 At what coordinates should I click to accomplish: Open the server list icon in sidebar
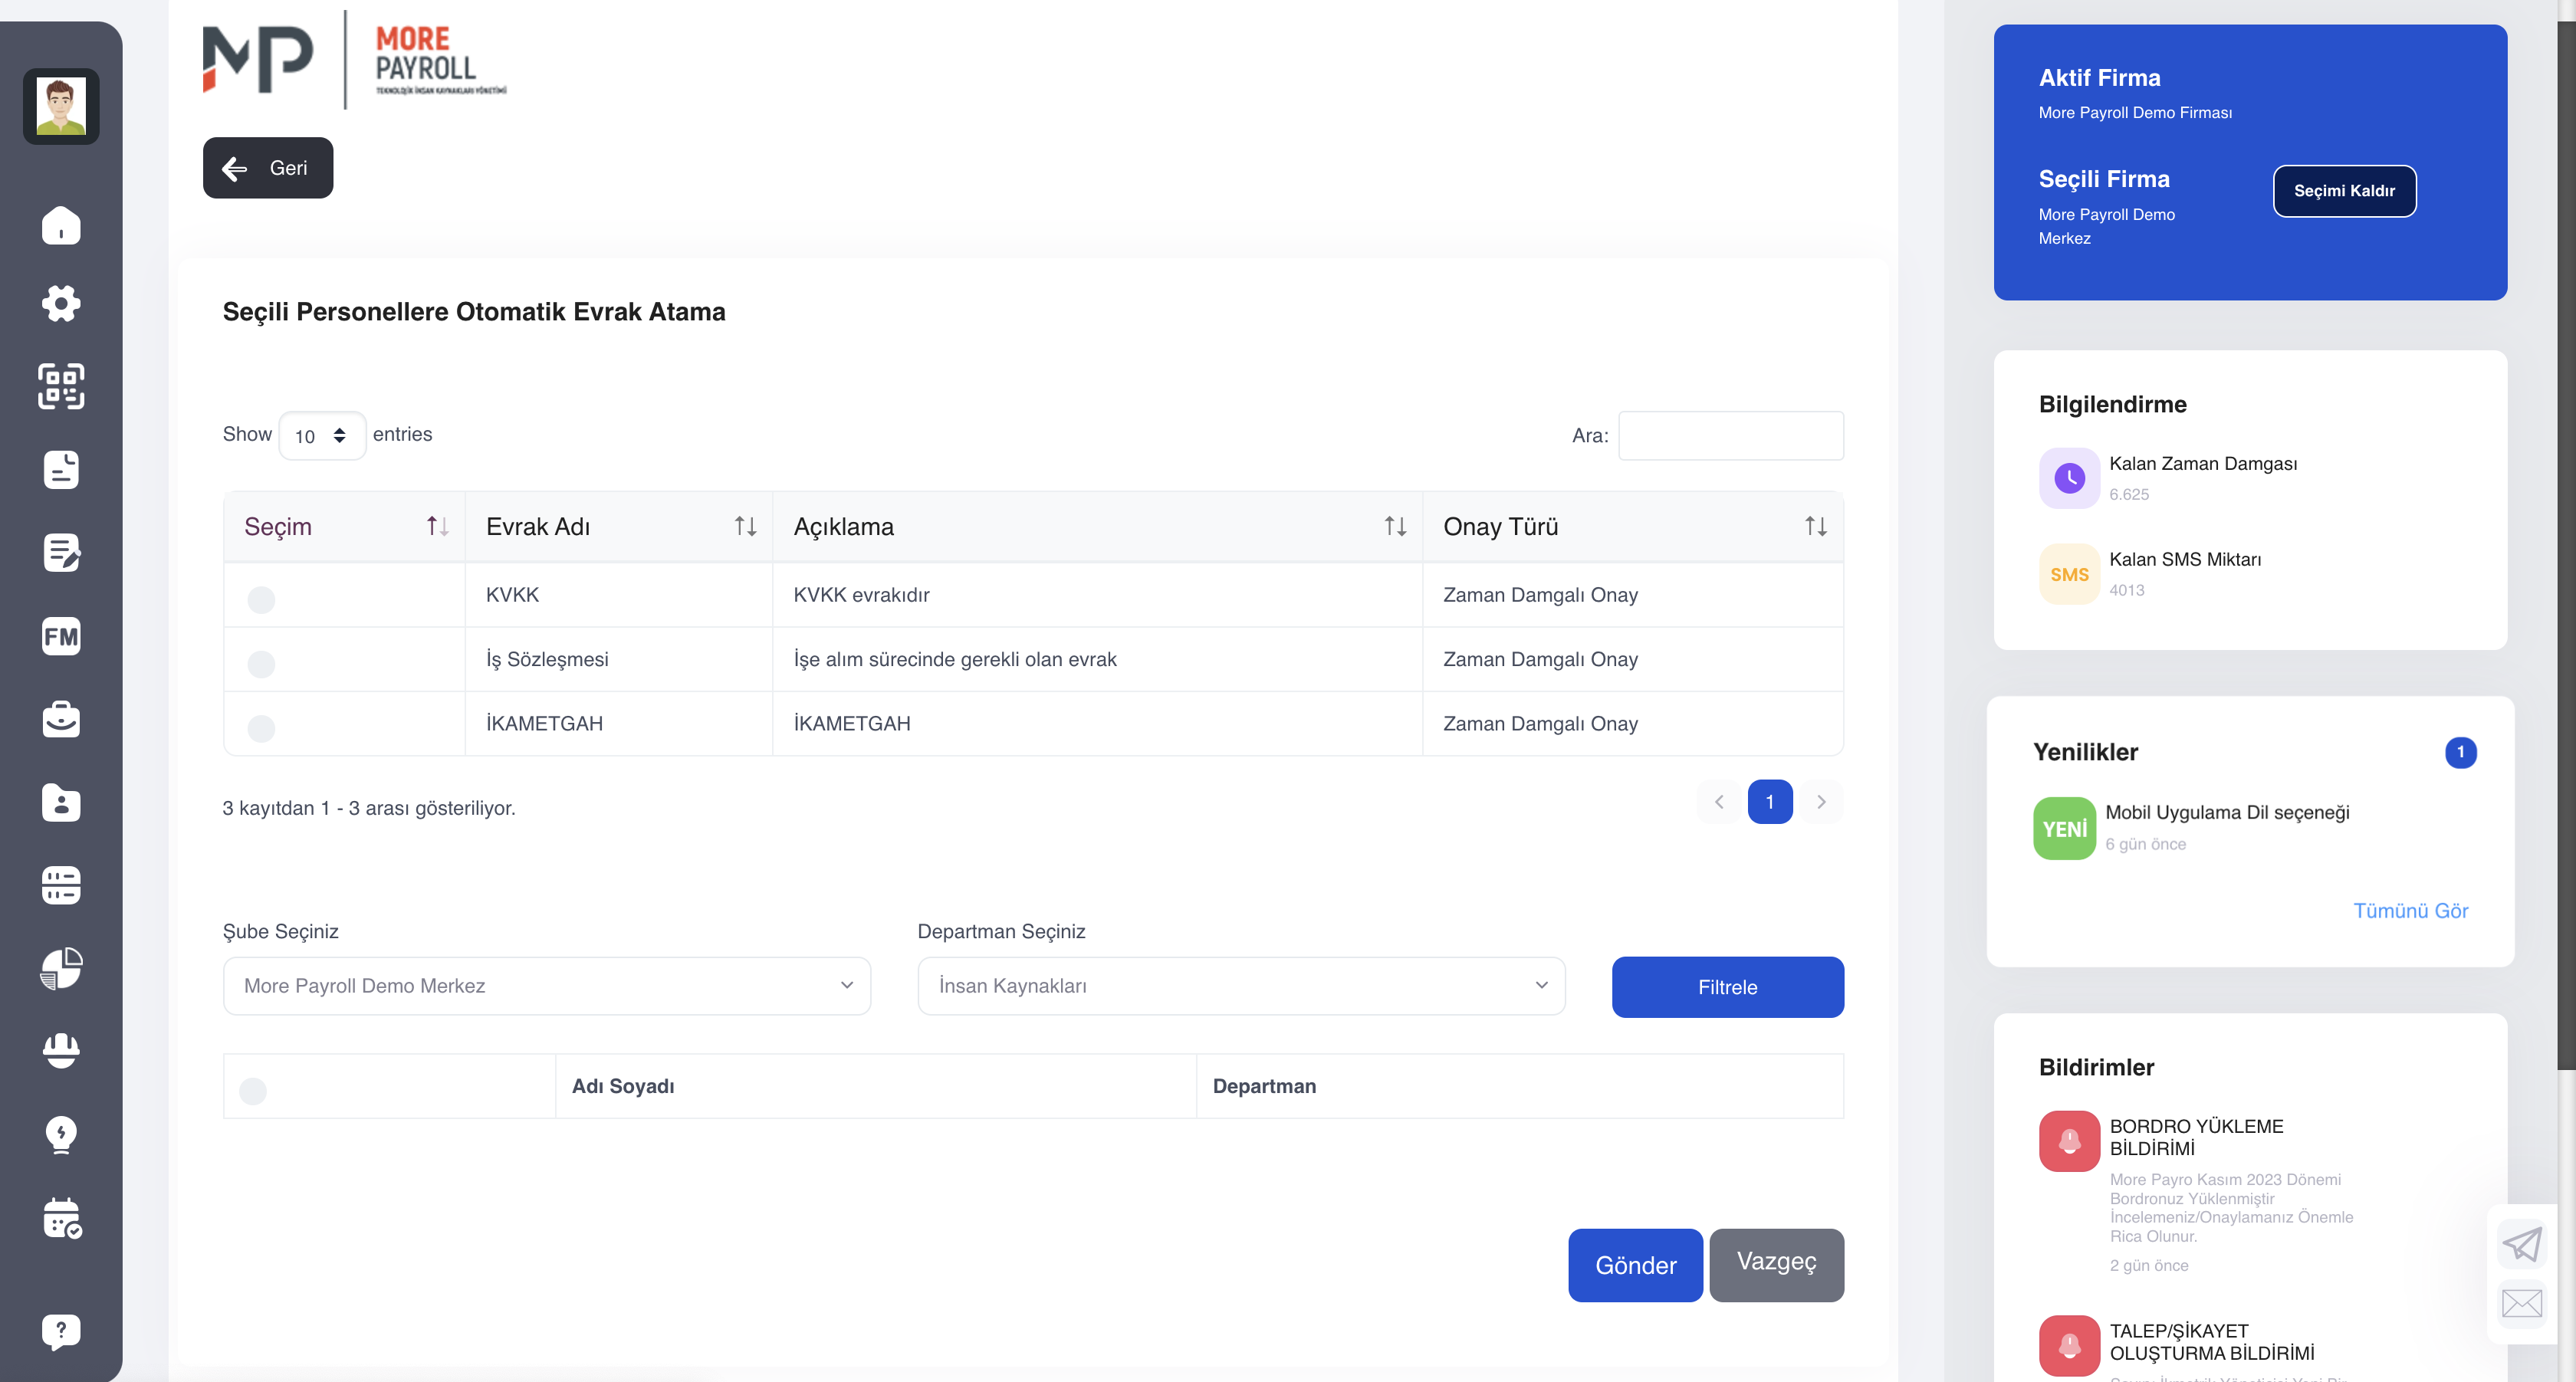point(61,885)
